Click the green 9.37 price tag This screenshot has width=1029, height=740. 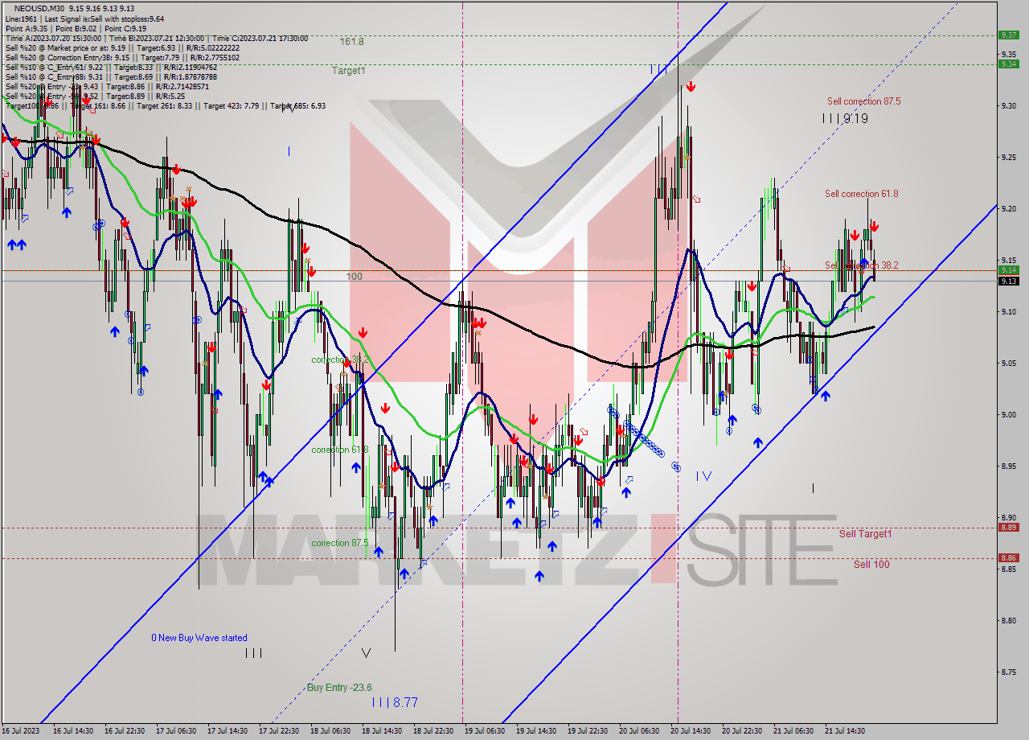(x=1009, y=35)
